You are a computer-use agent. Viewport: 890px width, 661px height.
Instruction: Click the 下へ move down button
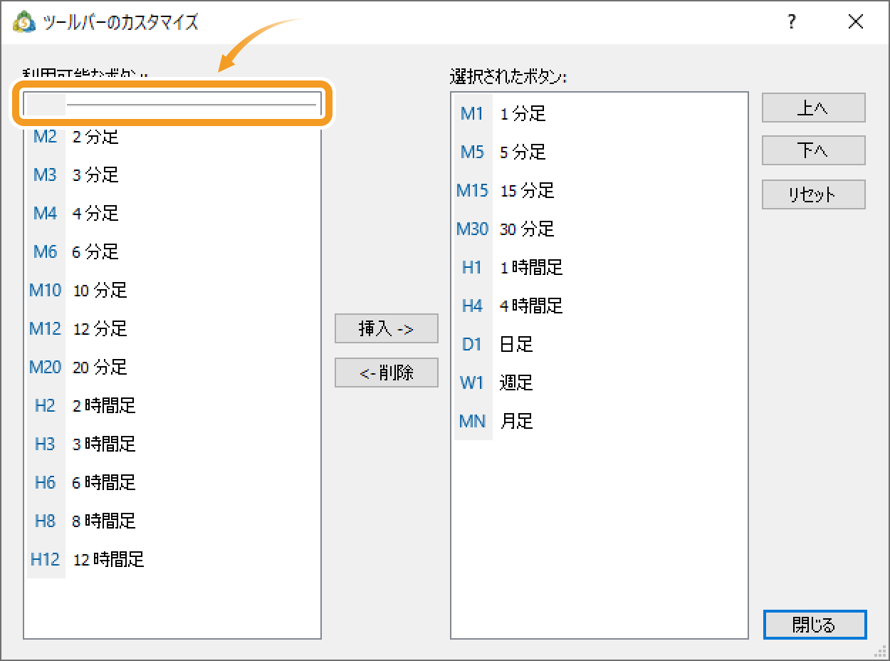[814, 151]
